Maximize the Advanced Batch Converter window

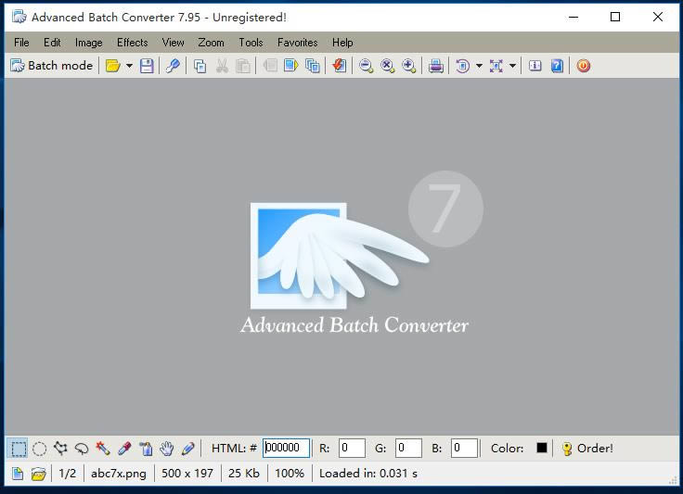615,17
